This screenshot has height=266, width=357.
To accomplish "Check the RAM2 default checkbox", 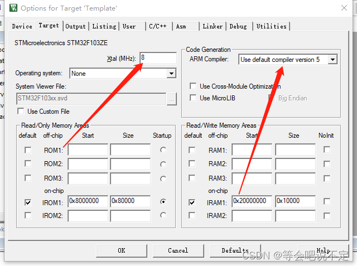I will tap(192, 163).
